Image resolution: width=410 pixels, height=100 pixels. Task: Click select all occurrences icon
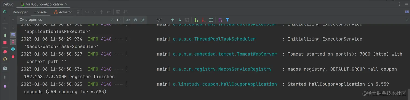point(211,20)
